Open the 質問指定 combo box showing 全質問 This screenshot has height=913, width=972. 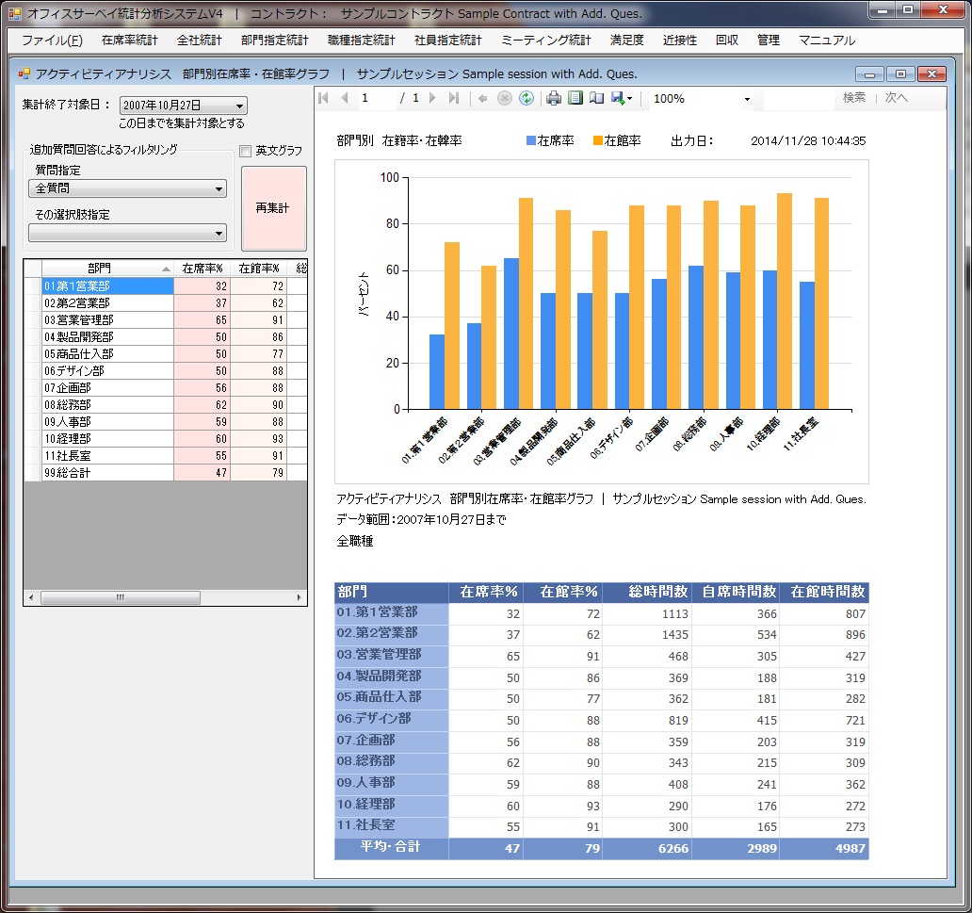pos(128,188)
